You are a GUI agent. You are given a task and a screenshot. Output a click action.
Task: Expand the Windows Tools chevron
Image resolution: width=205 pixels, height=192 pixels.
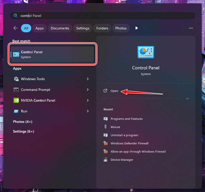pyautogui.click(x=88, y=79)
